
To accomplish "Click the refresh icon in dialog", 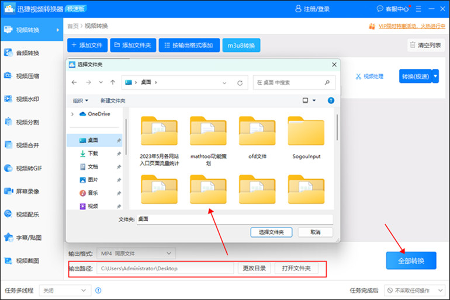I will (240, 83).
